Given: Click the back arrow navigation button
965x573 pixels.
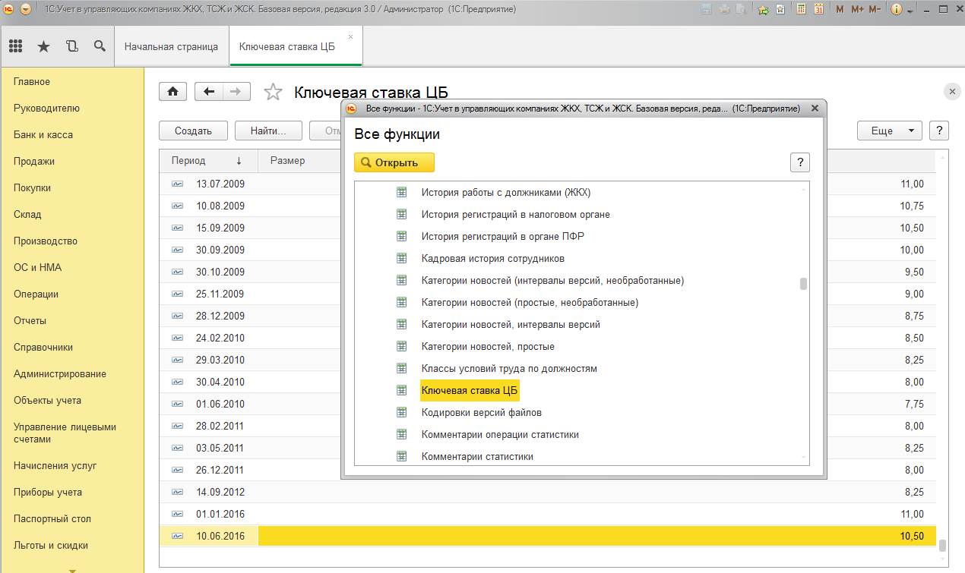Looking at the screenshot, I should [209, 92].
